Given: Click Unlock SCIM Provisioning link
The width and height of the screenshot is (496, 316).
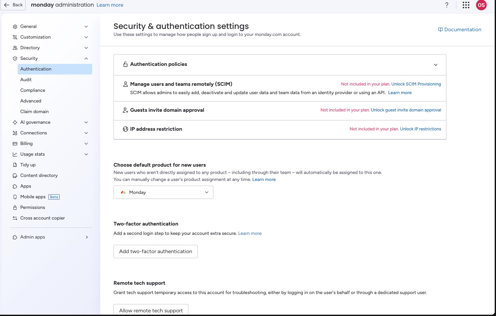Looking at the screenshot, I should coord(416,84).
